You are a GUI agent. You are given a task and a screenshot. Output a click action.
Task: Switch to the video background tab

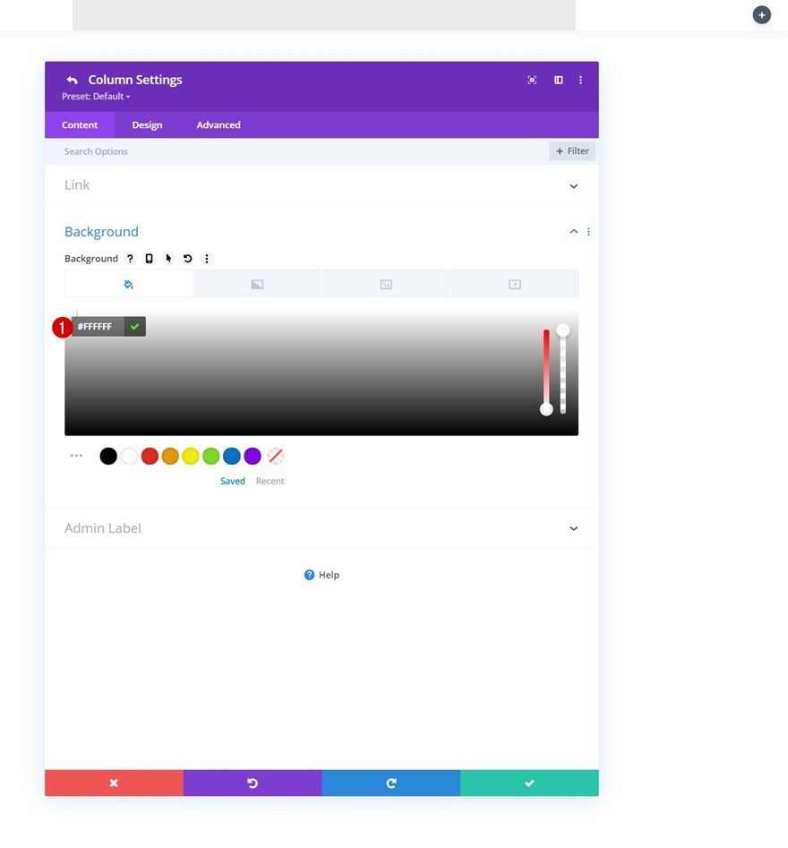[514, 284]
